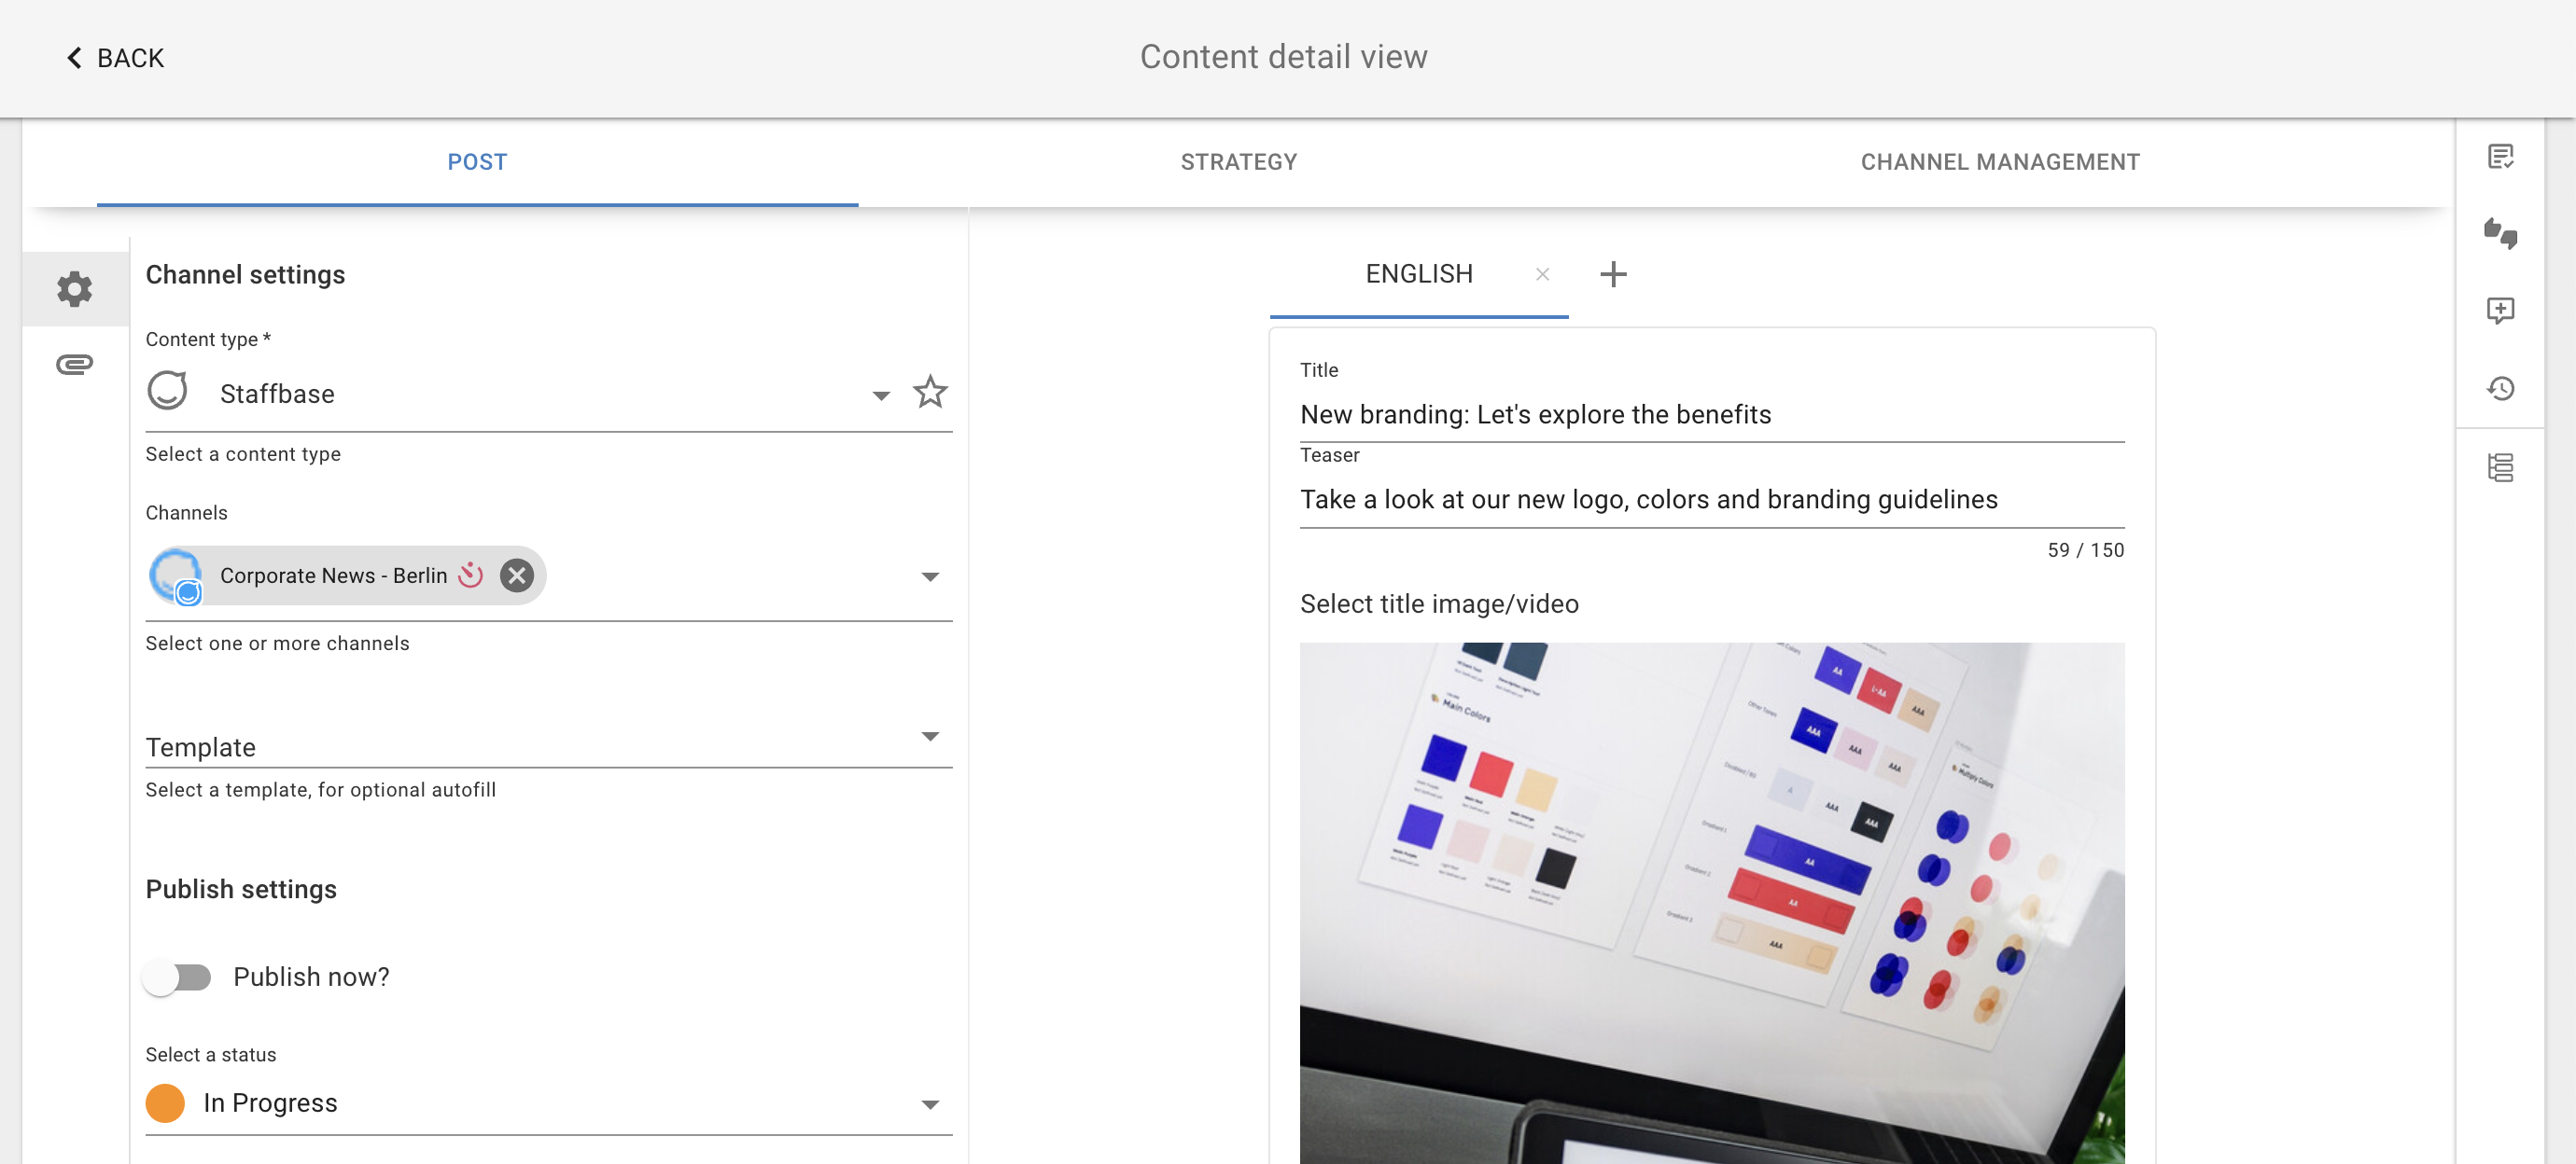Open the CHANNEL MANAGEMENT tab
This screenshot has height=1164, width=2576.
point(2000,162)
